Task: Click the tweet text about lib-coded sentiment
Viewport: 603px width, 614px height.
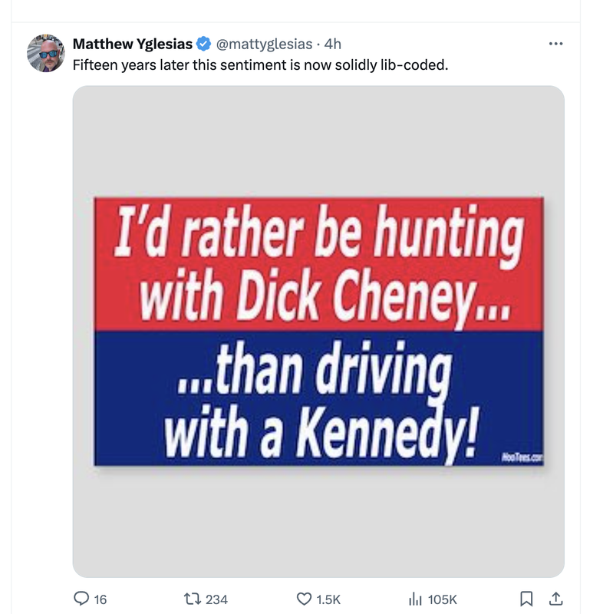Action: (260, 65)
